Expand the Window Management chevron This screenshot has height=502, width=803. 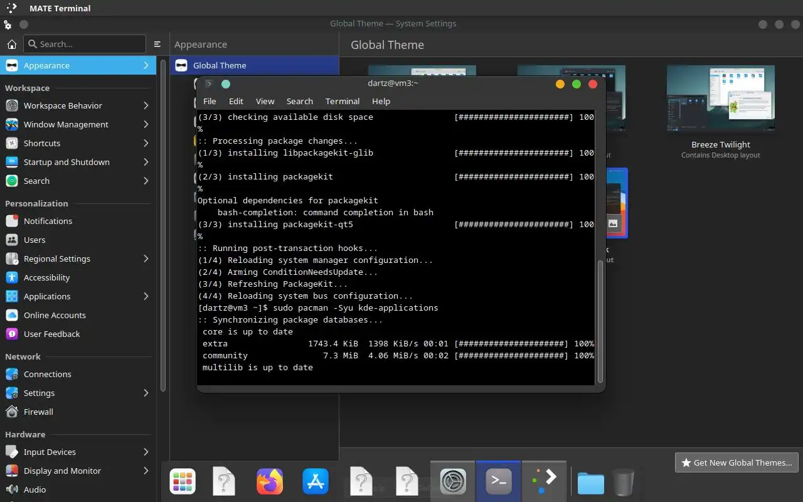tap(146, 124)
